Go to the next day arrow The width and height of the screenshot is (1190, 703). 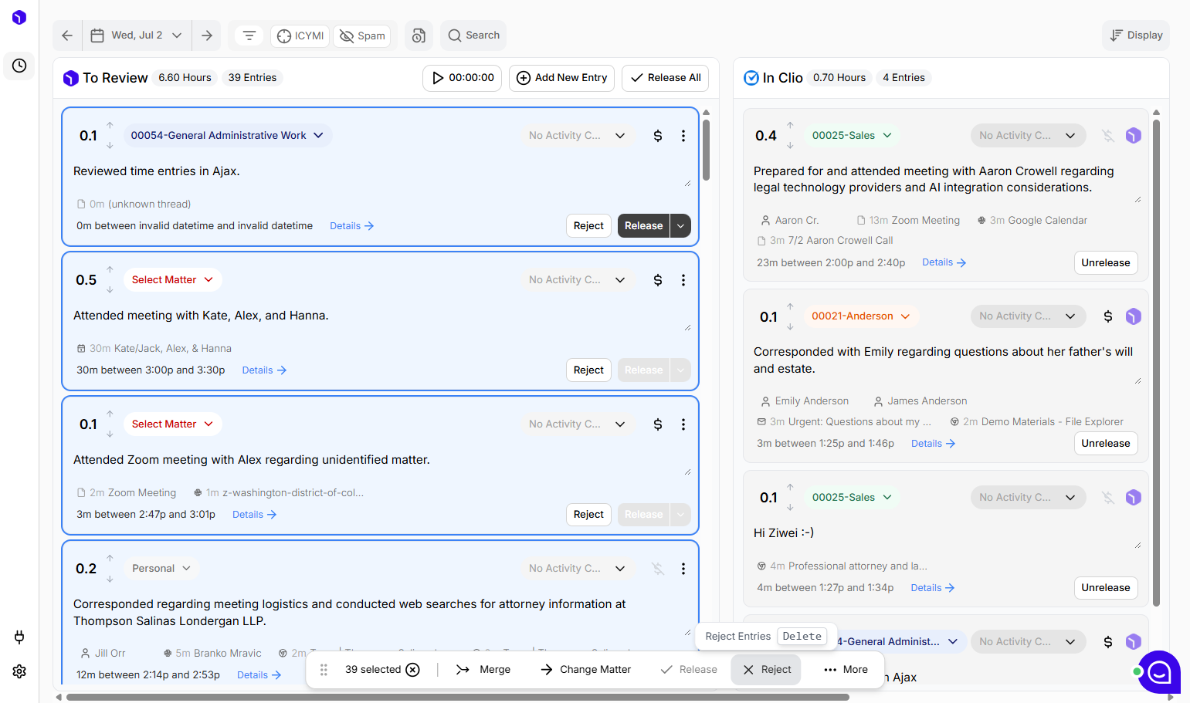(x=207, y=35)
